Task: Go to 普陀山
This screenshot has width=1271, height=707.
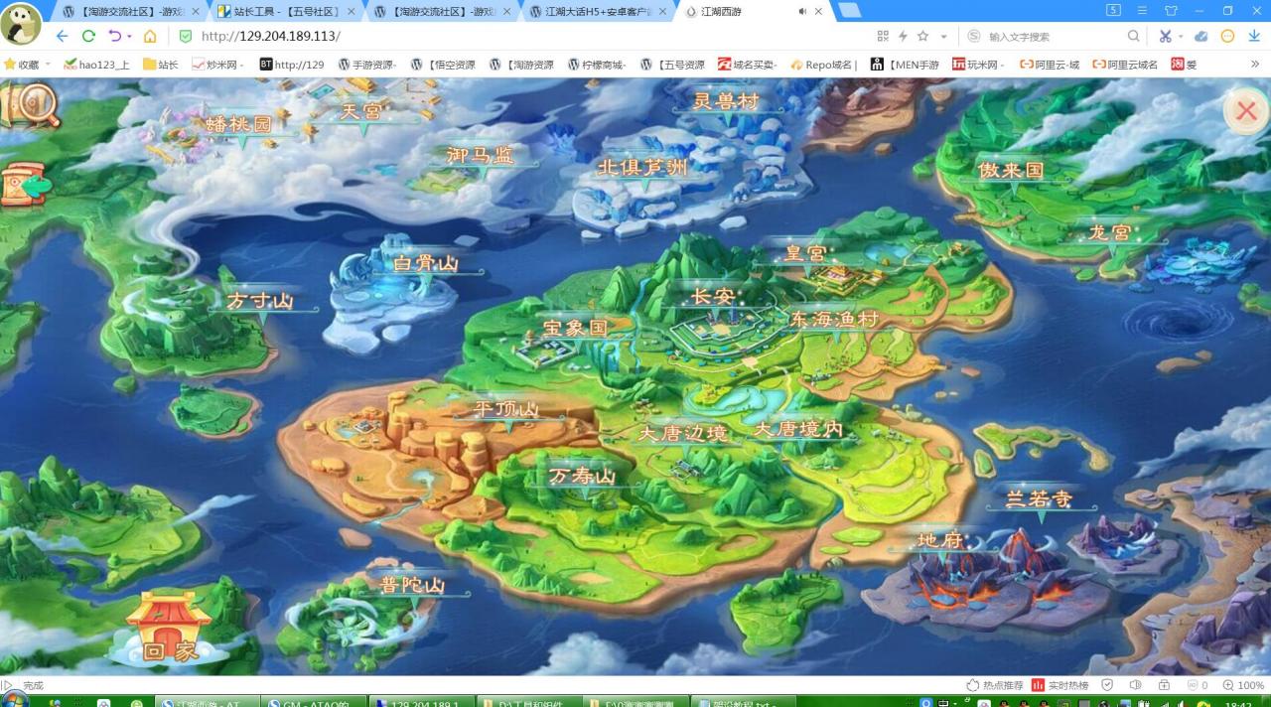Action: coord(412,585)
